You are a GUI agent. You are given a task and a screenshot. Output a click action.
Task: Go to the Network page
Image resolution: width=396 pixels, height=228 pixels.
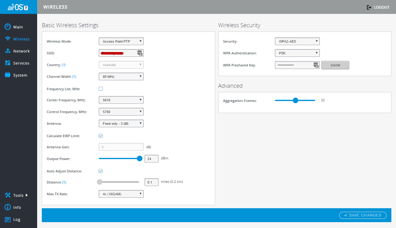pos(21,51)
